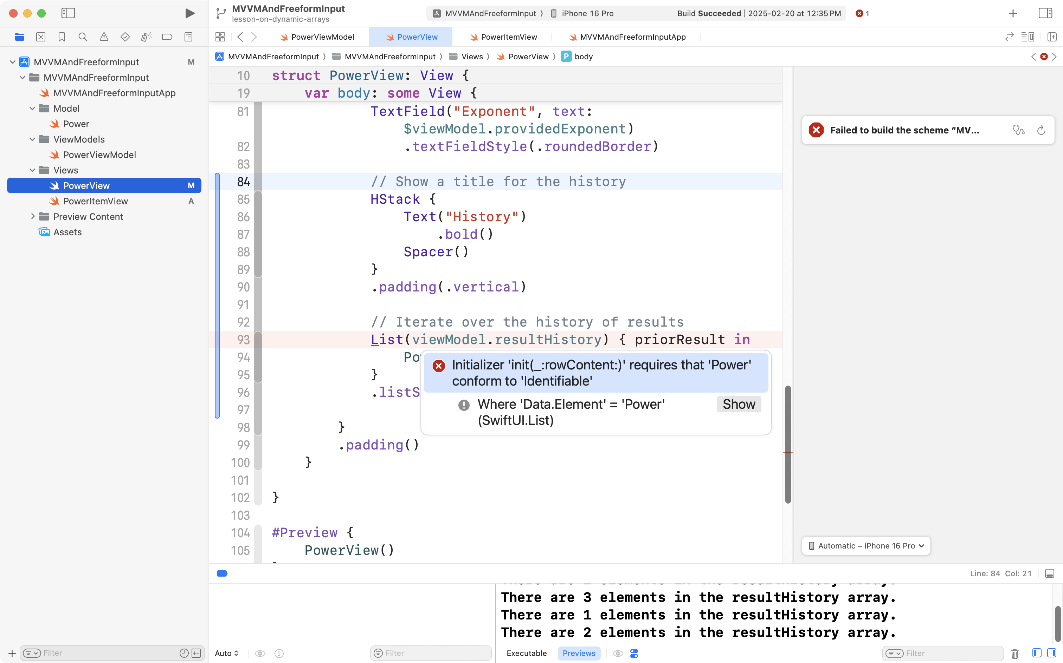This screenshot has height=663, width=1063.
Task: Open the Find navigator magnifier icon
Action: tap(83, 37)
